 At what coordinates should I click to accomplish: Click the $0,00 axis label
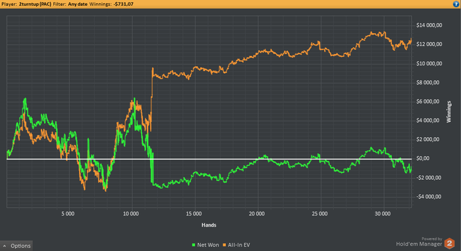click(x=423, y=158)
